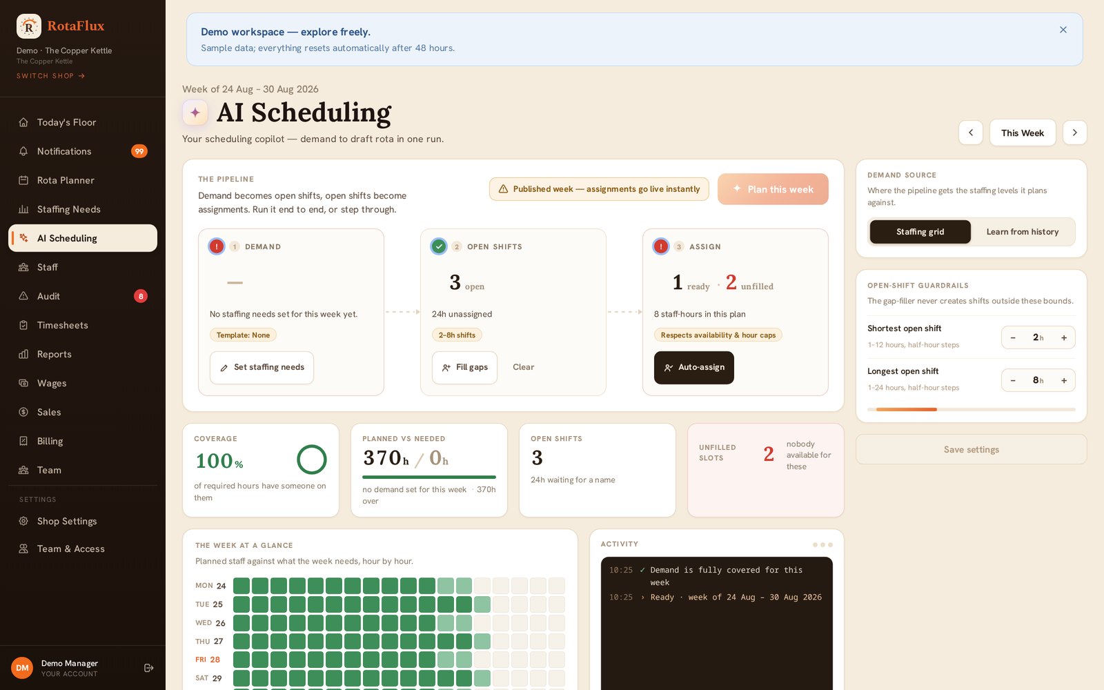Click the Audit badge showing 8
Screen dimensions: 1104x690
pos(141,296)
